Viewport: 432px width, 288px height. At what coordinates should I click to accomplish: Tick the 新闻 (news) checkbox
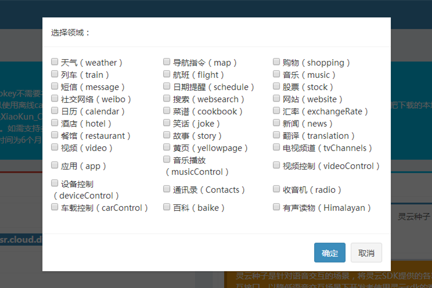[x=277, y=123]
